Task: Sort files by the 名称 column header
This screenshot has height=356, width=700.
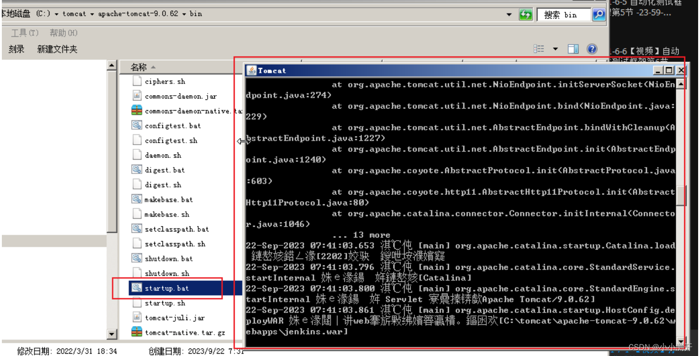Action: click(x=139, y=67)
